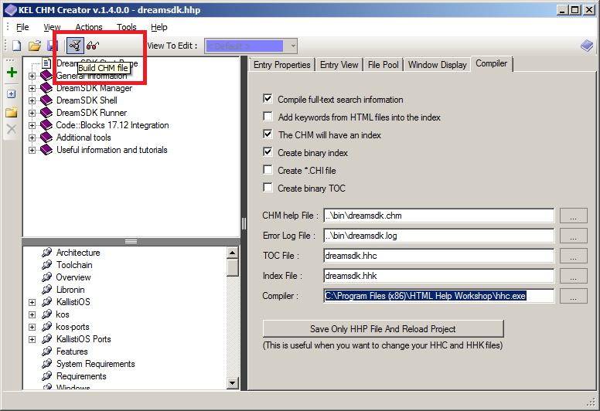Viewport: 600px width, 411px height.
Task: Select the Overview index entry
Action: coord(73,277)
